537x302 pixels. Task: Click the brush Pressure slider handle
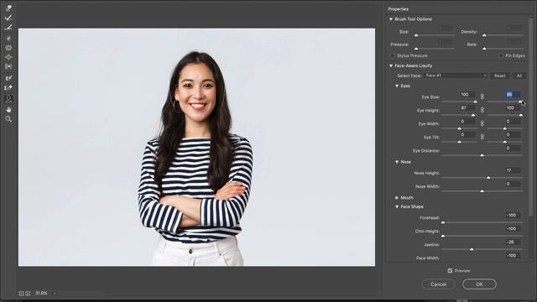click(x=416, y=49)
